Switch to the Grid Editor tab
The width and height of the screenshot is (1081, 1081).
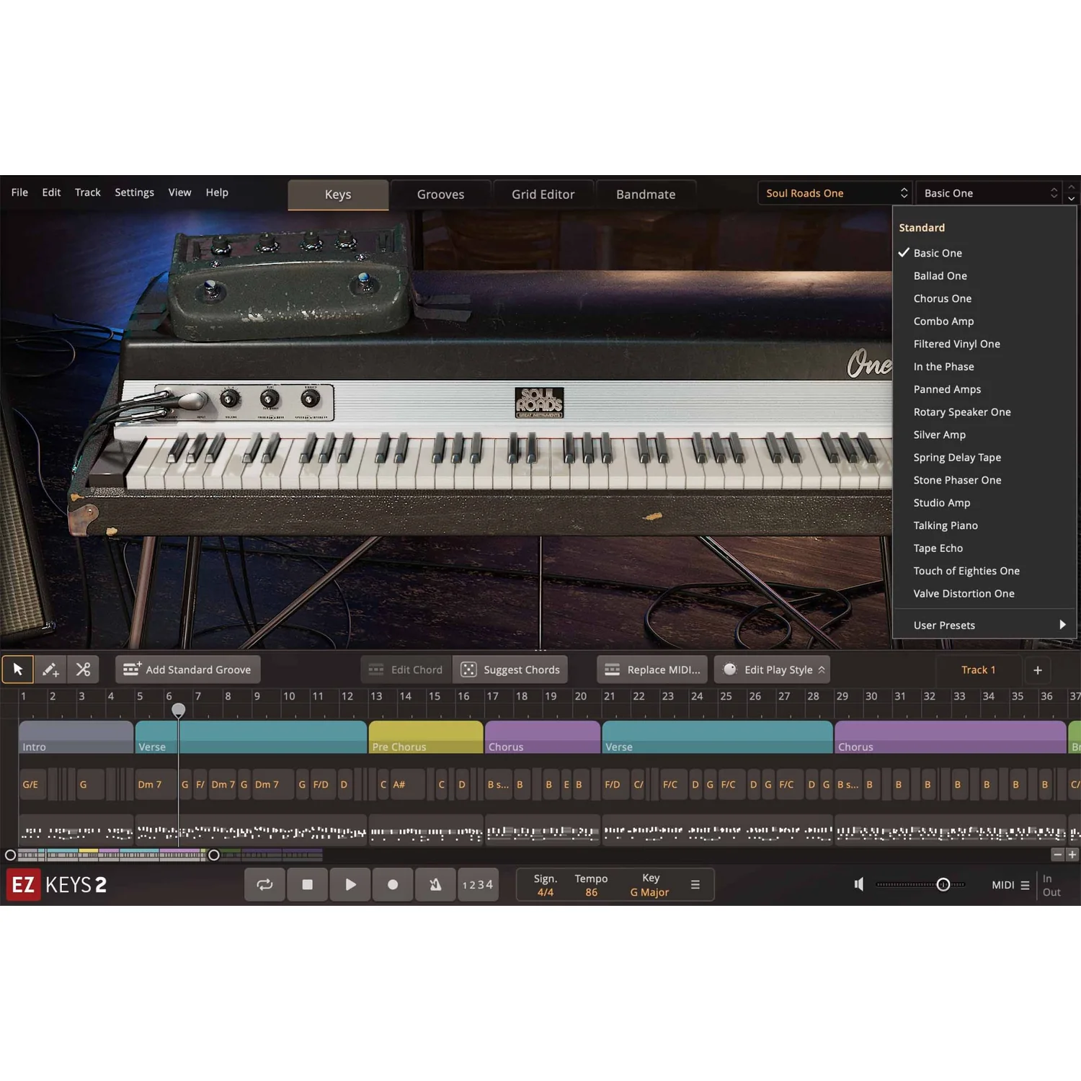coord(543,195)
